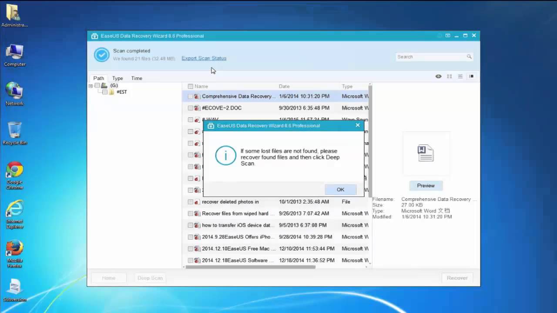
Task: Click the date 10/1/2013 2:35:48 AM
Action: pyautogui.click(x=304, y=202)
